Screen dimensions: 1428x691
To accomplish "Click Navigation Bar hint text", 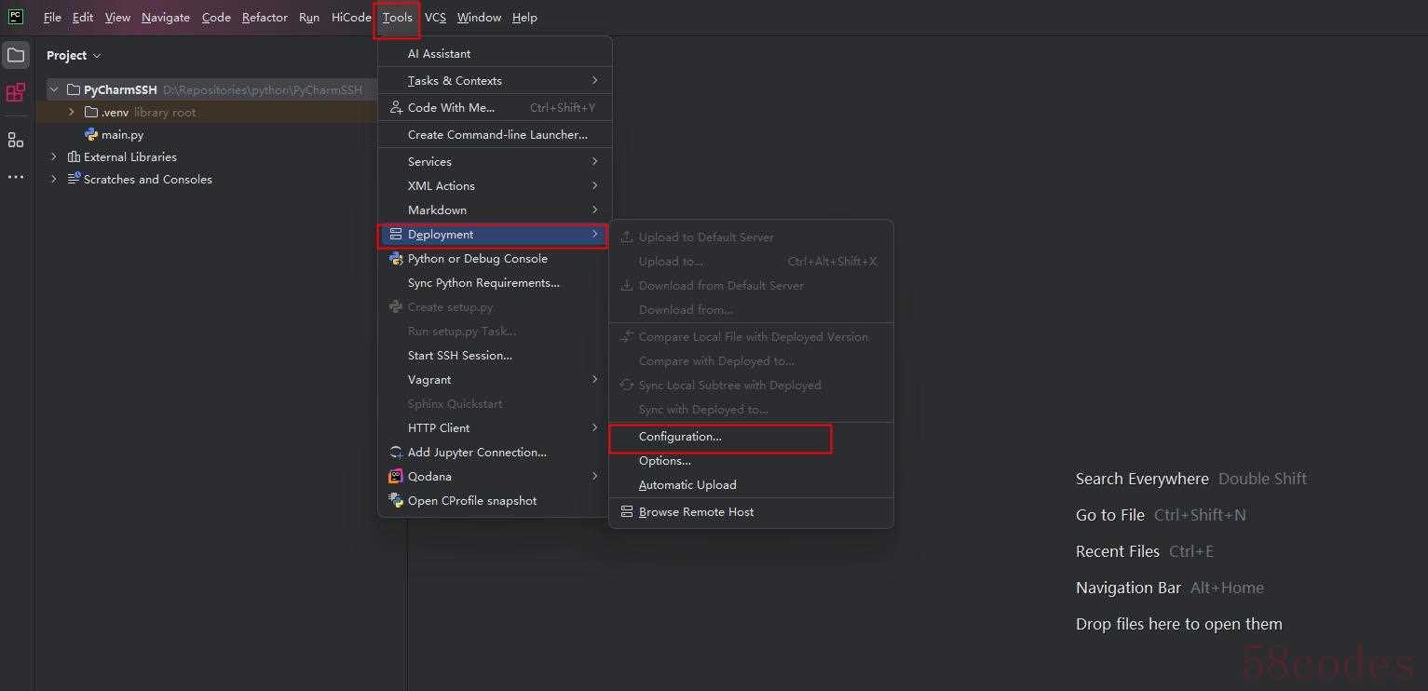I will click(1128, 588).
